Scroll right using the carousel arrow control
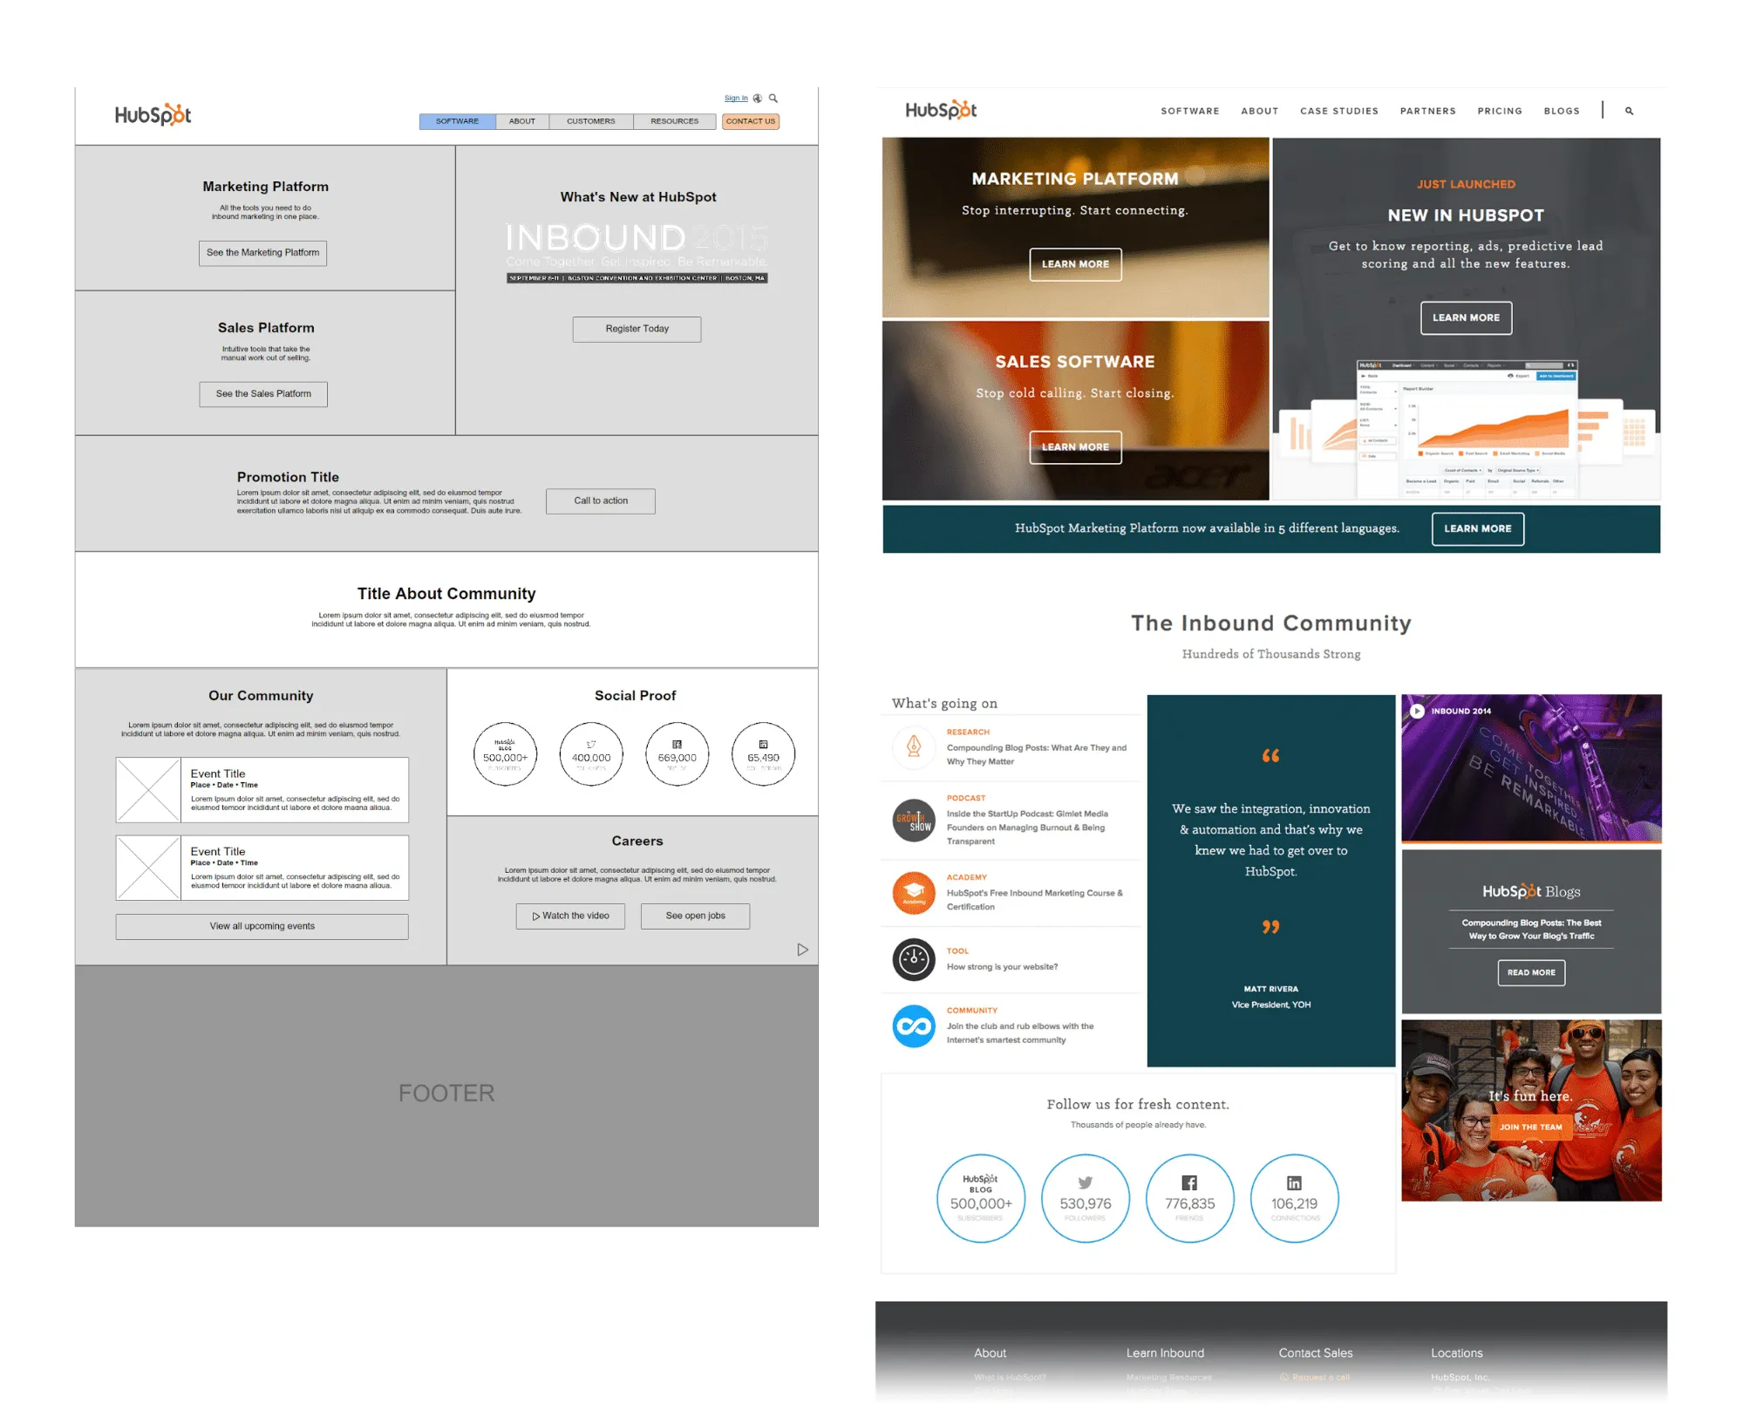This screenshot has height=1424, width=1743. (803, 950)
